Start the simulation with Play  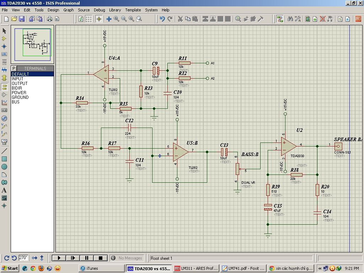click(59, 258)
